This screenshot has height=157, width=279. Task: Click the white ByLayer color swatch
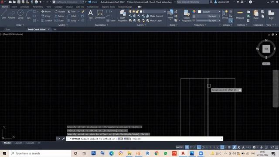200,12
